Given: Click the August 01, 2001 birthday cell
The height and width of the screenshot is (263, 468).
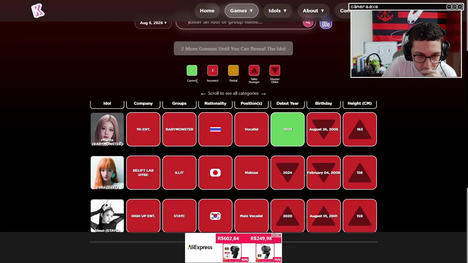Looking at the screenshot, I should click(324, 216).
